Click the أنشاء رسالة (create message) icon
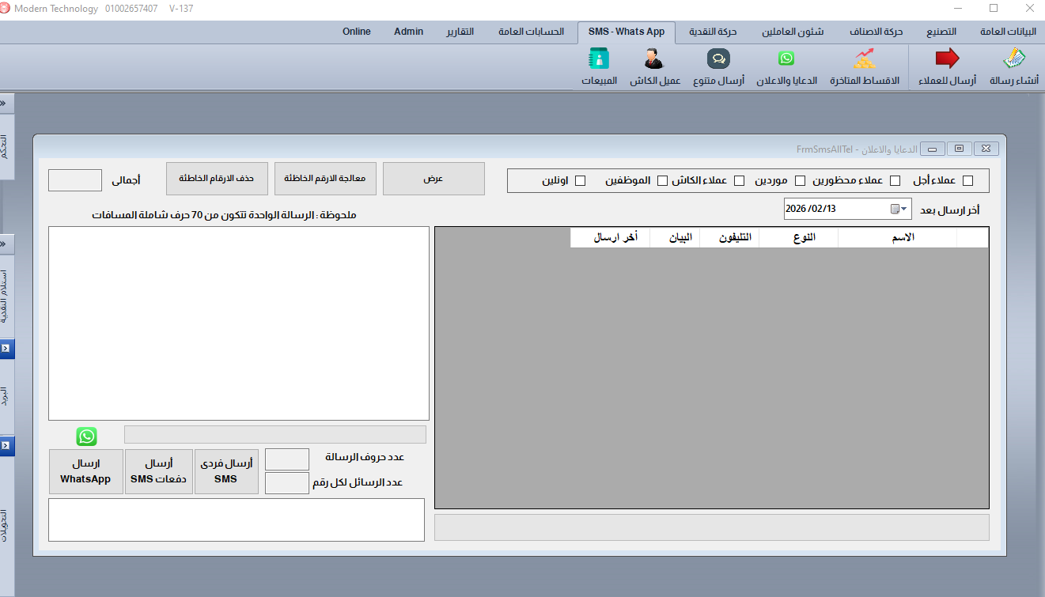This screenshot has width=1045, height=597. point(1014,59)
